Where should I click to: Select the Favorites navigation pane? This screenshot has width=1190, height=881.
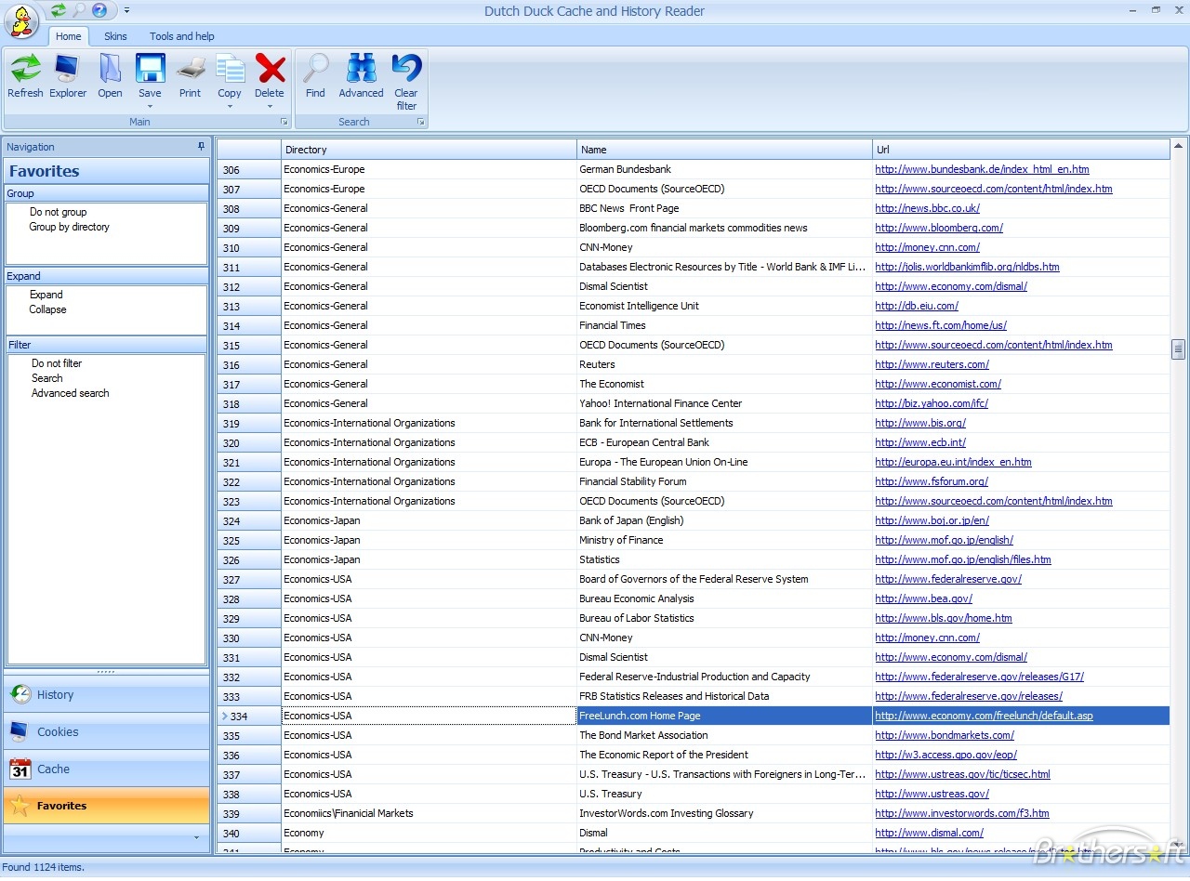click(x=107, y=806)
